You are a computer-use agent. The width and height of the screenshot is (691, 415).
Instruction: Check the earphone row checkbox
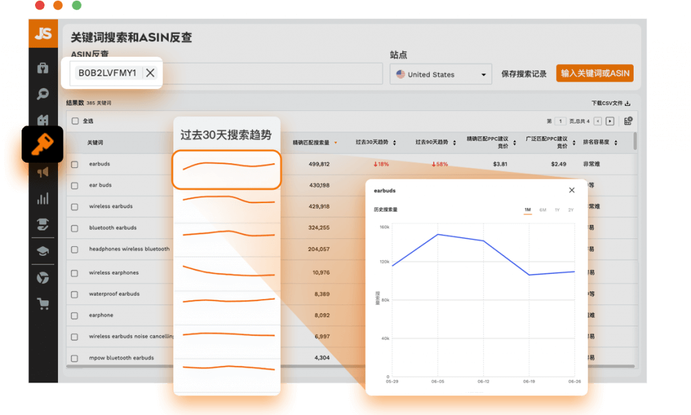[x=74, y=315]
